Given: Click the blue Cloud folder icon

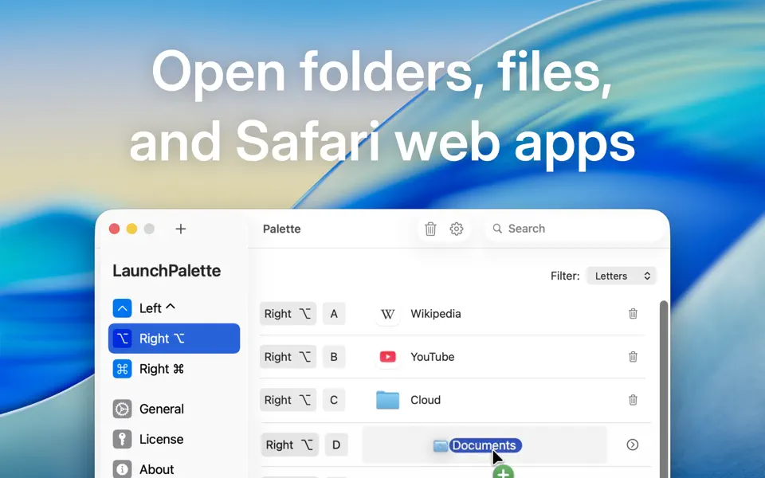Looking at the screenshot, I should (x=388, y=400).
